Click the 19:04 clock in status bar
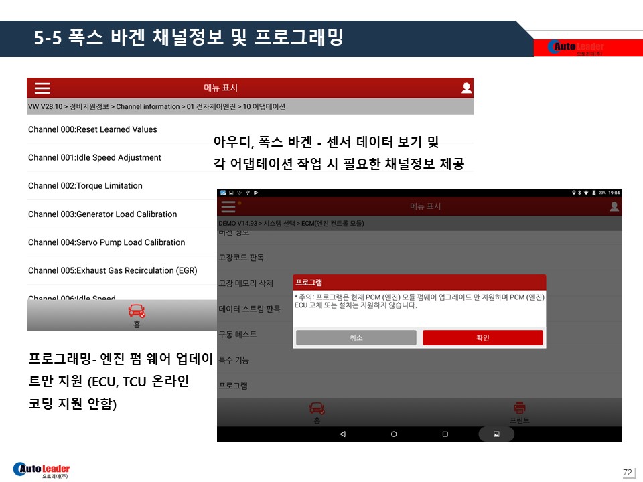Screen dimensions: 643x482 pyautogui.click(x=614, y=193)
